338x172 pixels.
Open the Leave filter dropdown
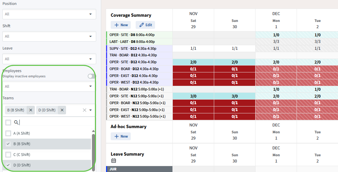click(x=90, y=59)
